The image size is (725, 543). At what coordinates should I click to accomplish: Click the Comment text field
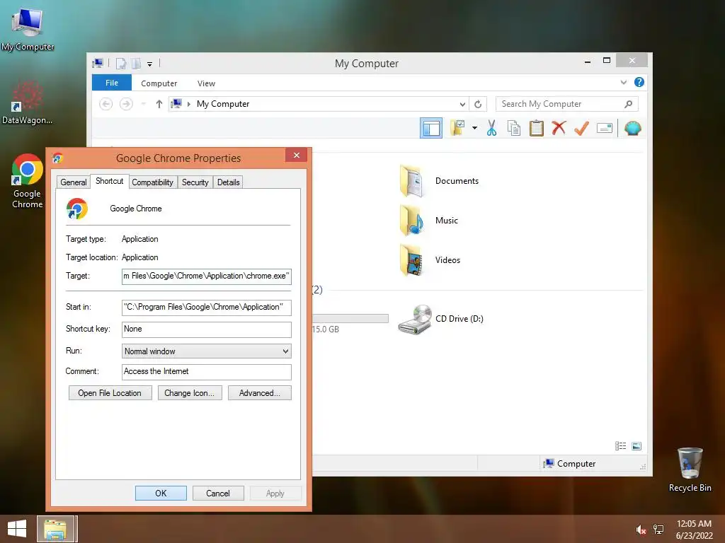[206, 372]
